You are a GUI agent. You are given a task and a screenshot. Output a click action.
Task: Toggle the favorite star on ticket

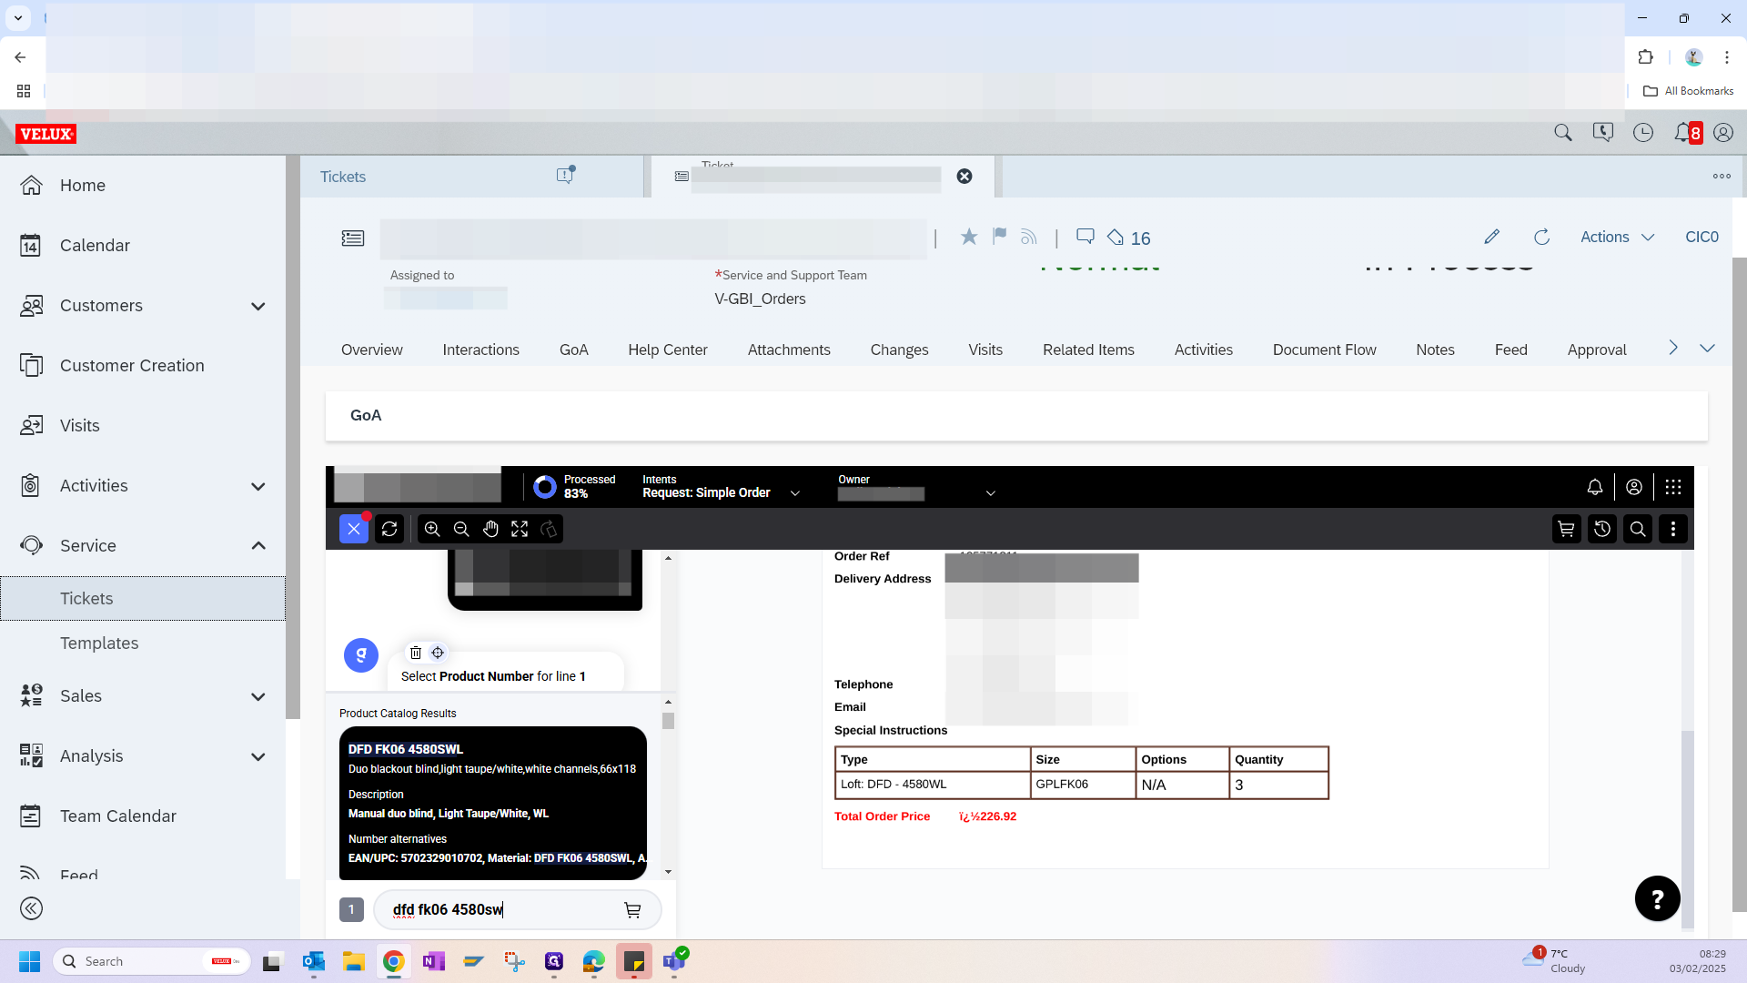click(x=969, y=237)
